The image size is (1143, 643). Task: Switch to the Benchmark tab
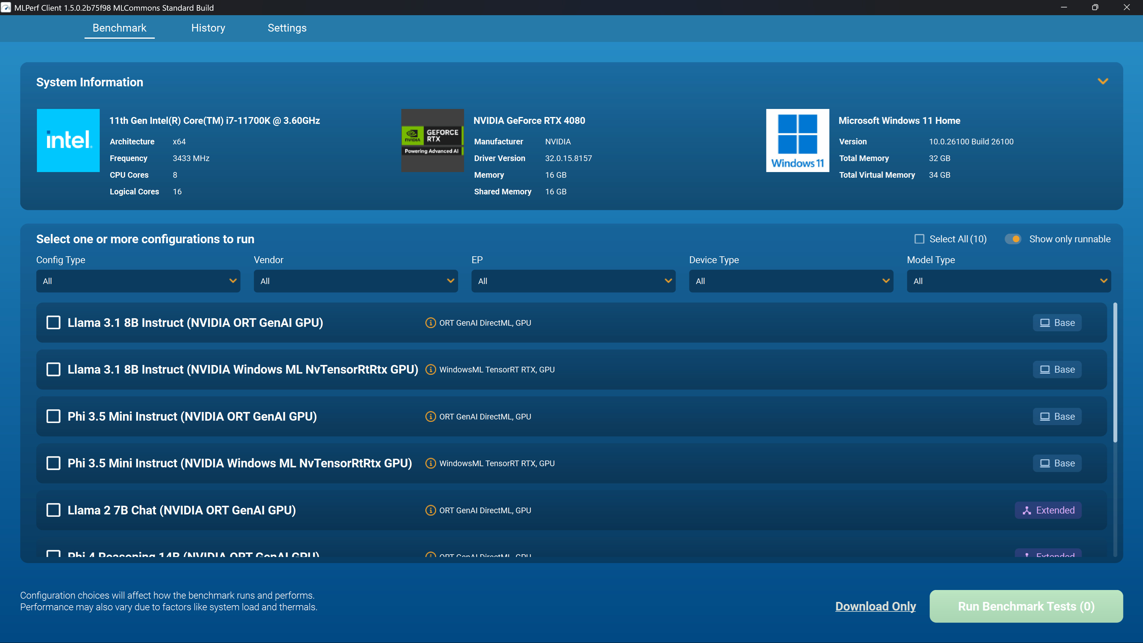tap(119, 28)
